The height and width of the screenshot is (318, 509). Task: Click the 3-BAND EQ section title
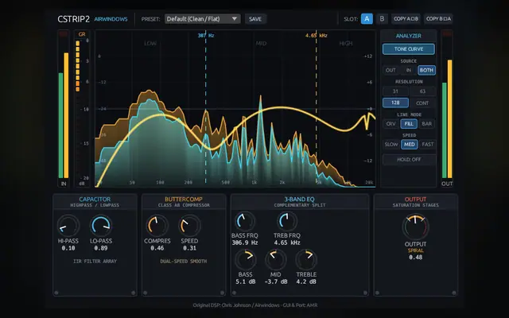(x=299, y=200)
